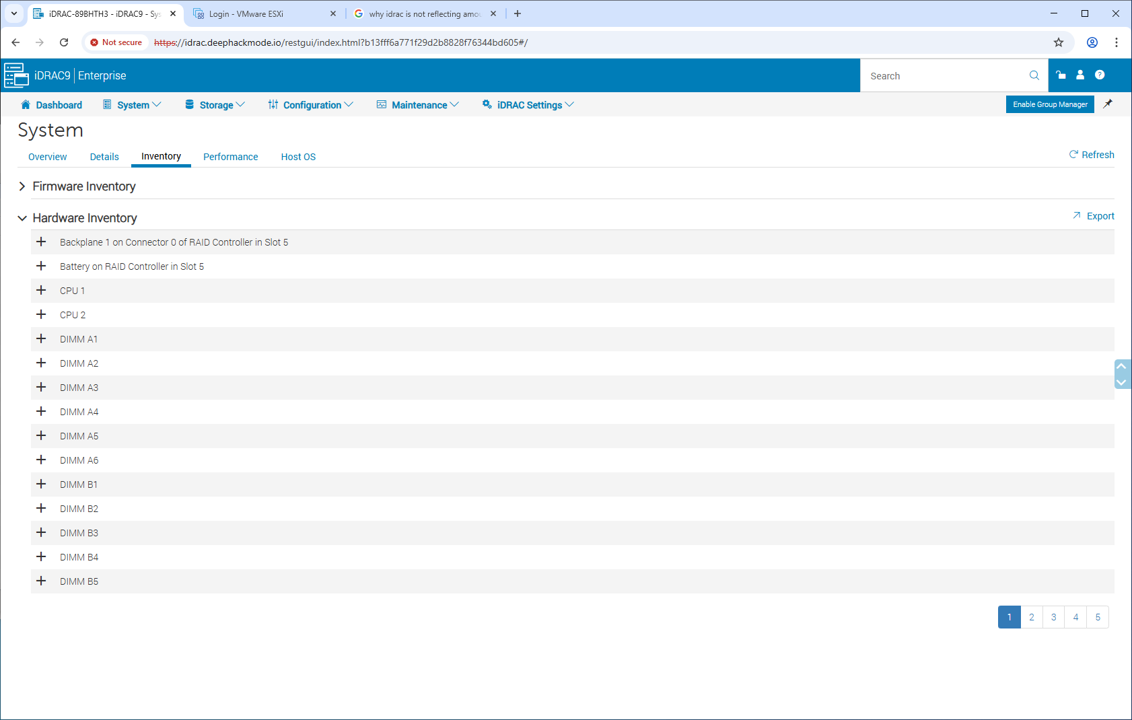
Task: Expand the DIMM B4 row
Action: pos(41,556)
